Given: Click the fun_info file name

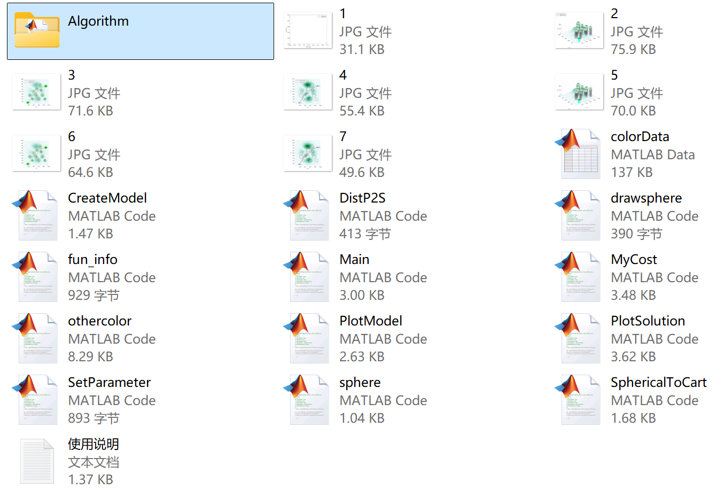Looking at the screenshot, I should pyautogui.click(x=92, y=260).
